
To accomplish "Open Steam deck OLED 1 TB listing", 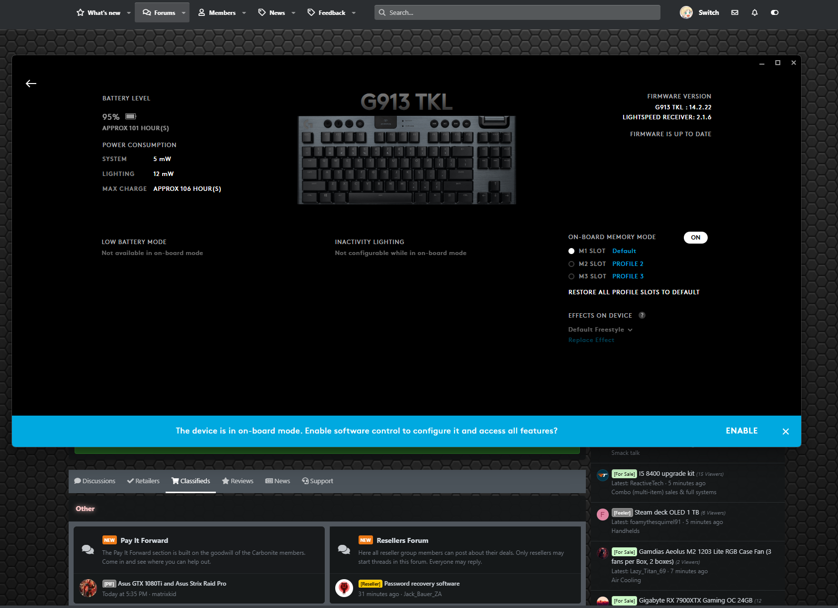I will tap(666, 513).
